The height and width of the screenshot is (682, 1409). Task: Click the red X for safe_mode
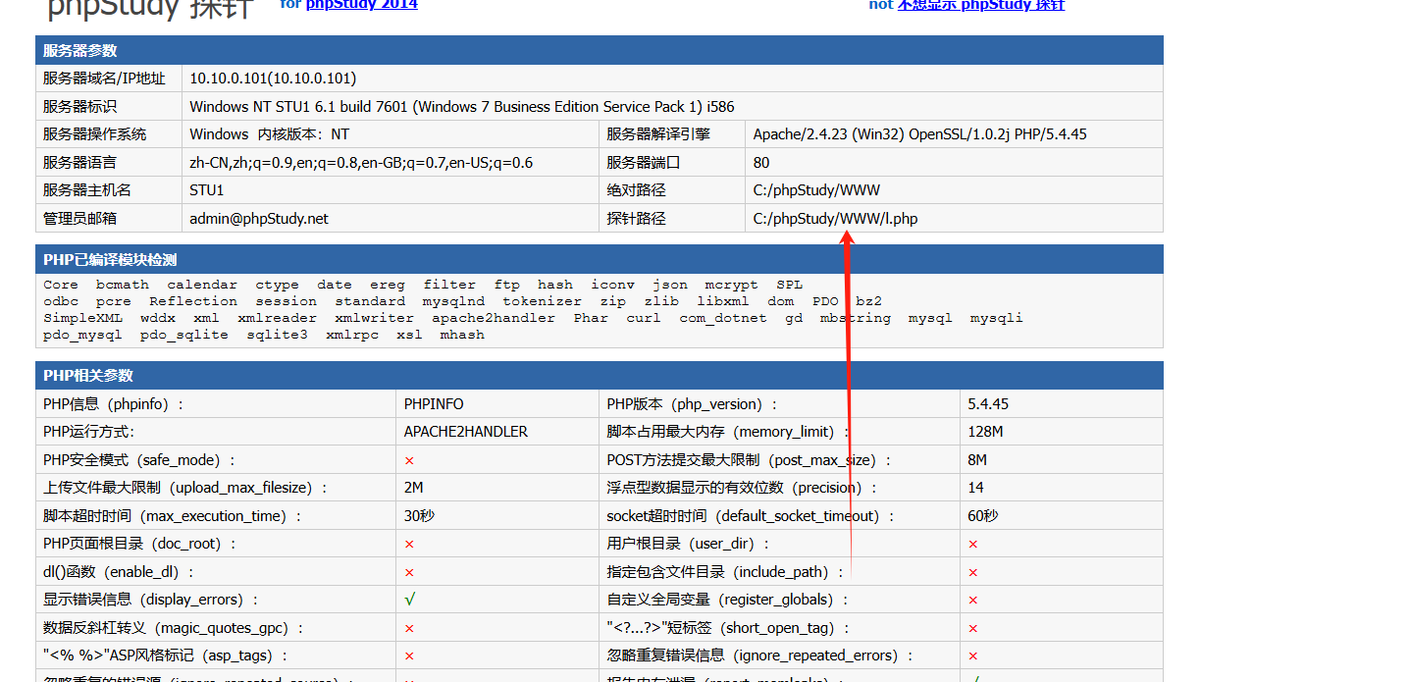(409, 460)
